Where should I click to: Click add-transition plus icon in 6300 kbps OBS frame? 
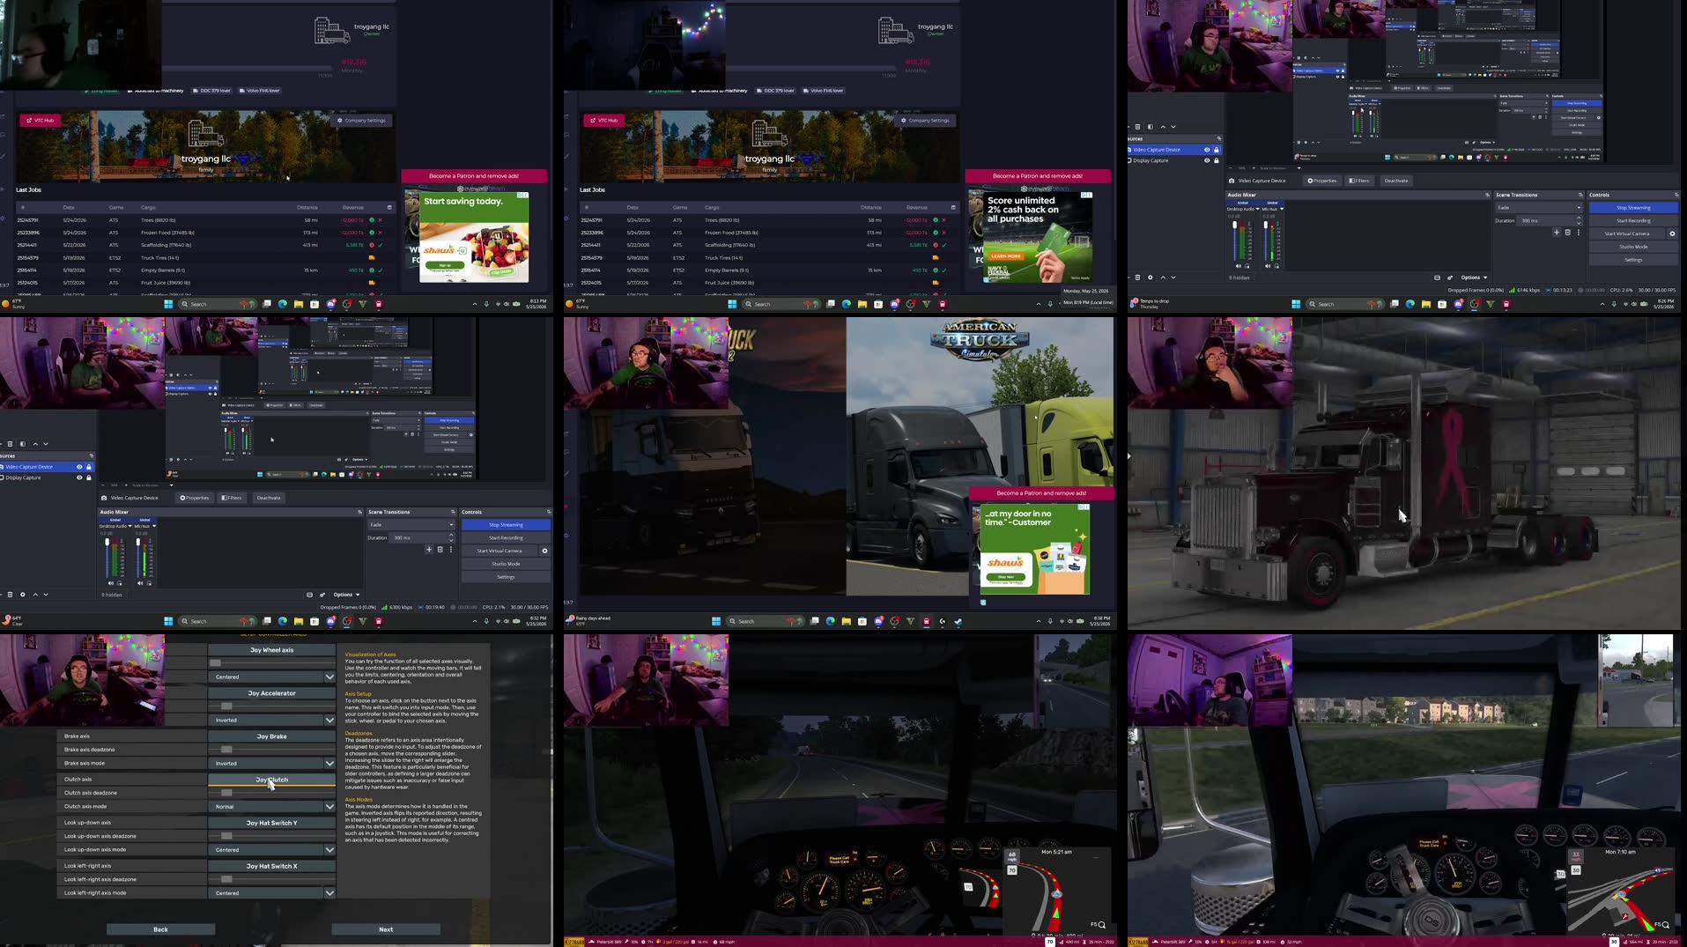point(429,550)
